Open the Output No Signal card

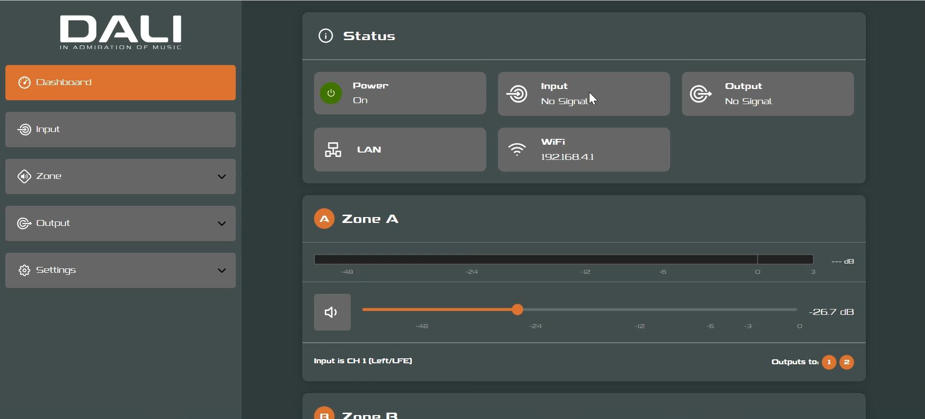coord(768,94)
